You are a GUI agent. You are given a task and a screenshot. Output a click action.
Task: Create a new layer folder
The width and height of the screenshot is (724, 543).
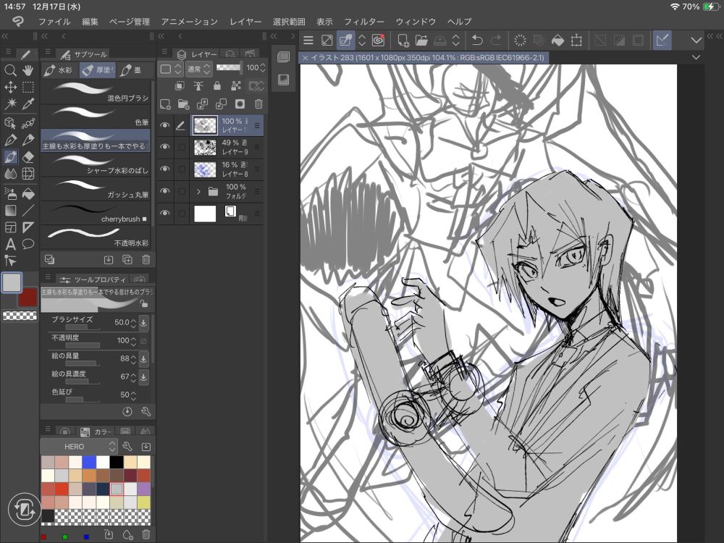click(183, 104)
